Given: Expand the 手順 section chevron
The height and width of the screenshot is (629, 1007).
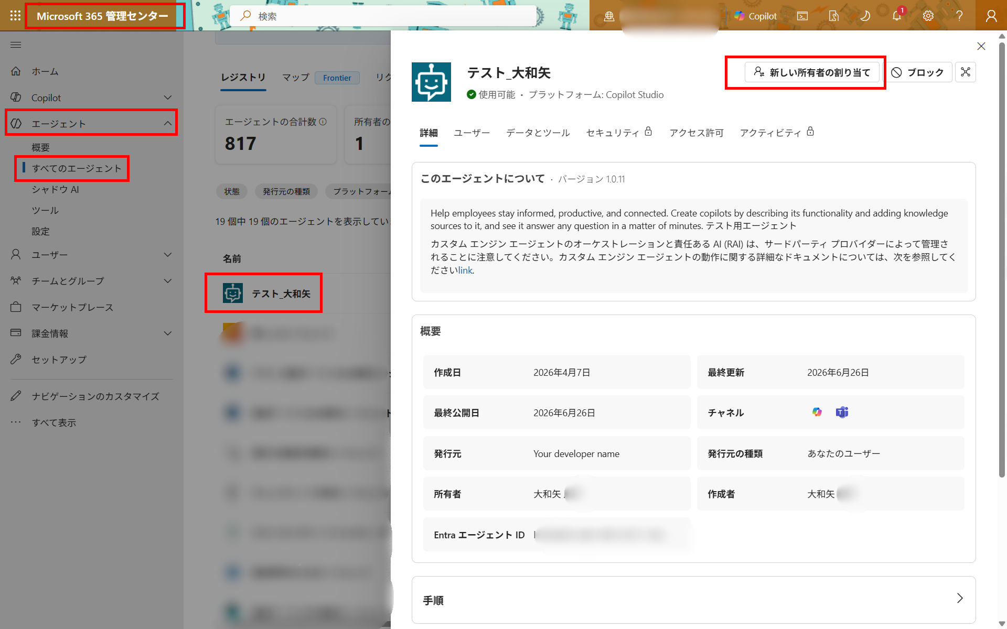Looking at the screenshot, I should tap(960, 599).
